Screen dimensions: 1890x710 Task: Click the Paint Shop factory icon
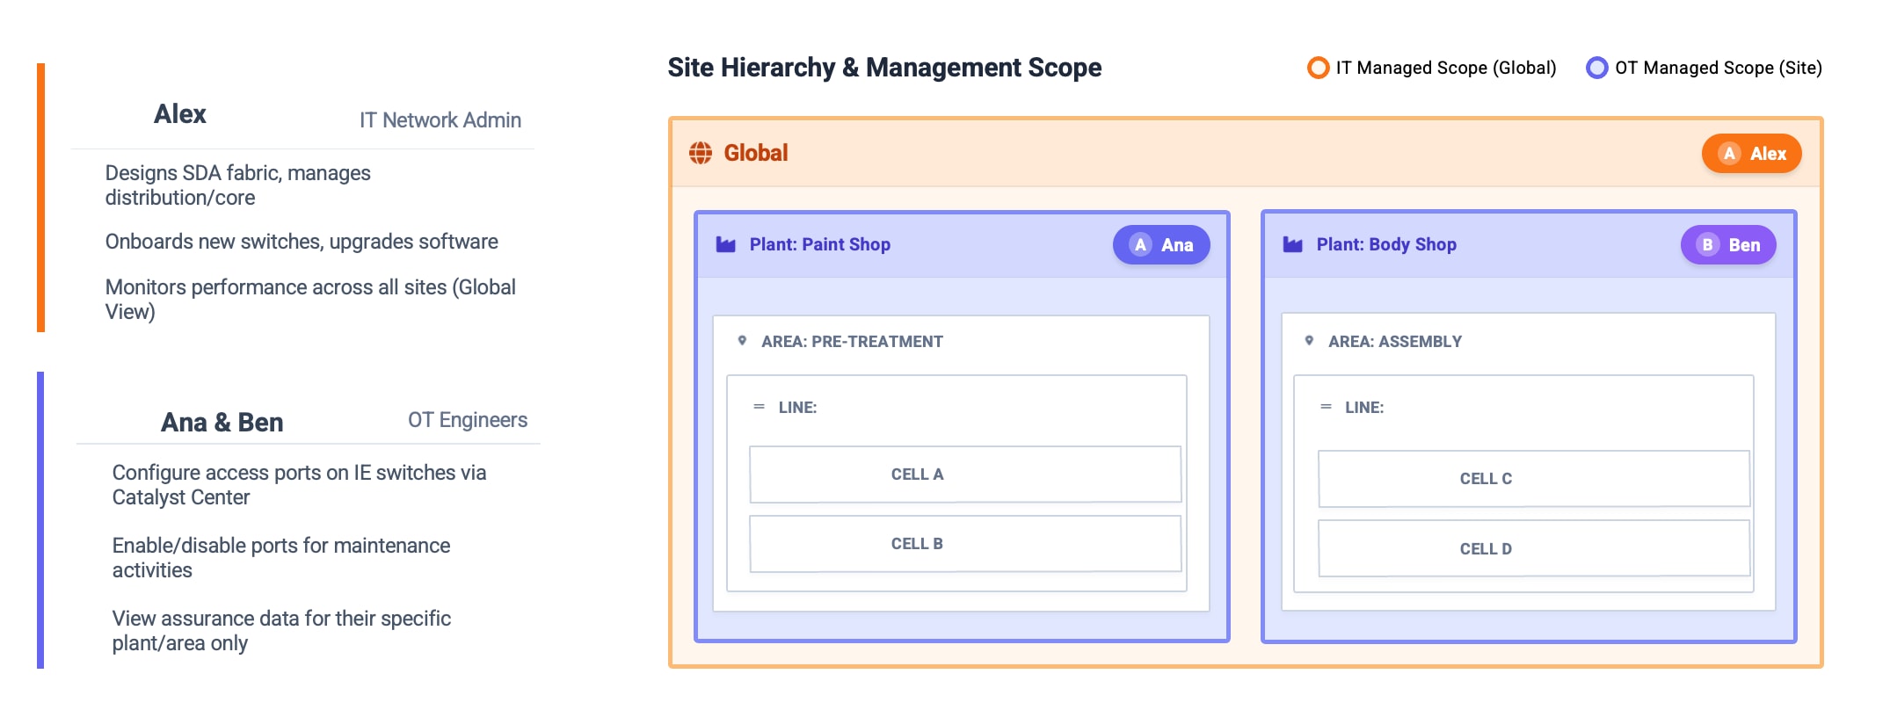pyautogui.click(x=725, y=244)
